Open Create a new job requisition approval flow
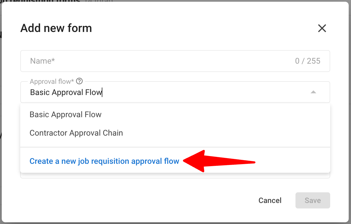Screen dimensions: 351x224 coord(104,161)
